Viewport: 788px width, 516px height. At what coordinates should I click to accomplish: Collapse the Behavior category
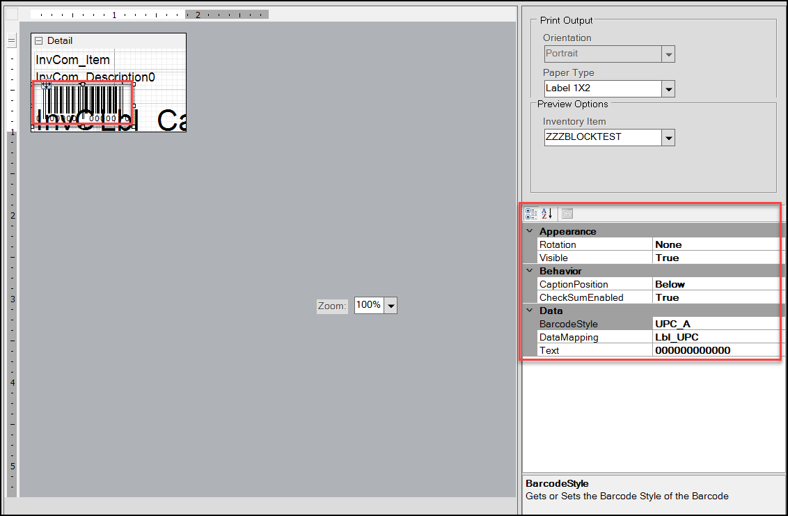pyautogui.click(x=529, y=271)
